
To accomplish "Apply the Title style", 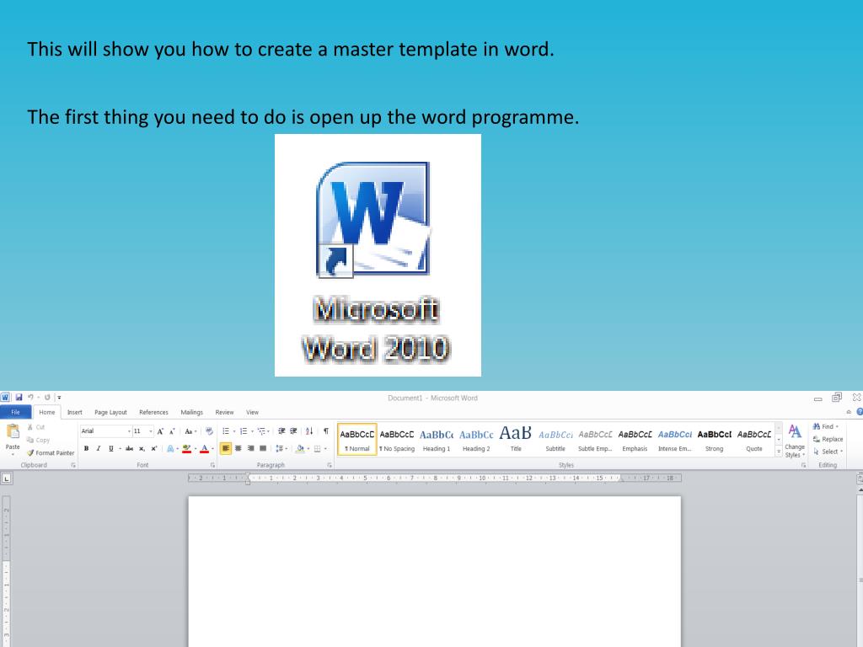I will point(516,440).
